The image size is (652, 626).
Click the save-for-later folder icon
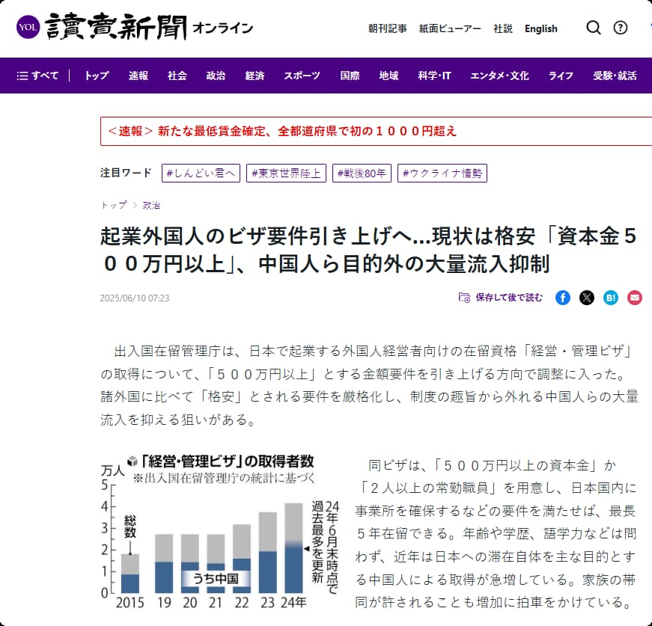464,298
